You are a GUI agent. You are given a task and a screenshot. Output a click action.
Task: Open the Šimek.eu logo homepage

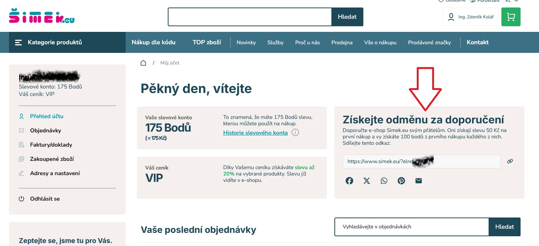(x=42, y=16)
